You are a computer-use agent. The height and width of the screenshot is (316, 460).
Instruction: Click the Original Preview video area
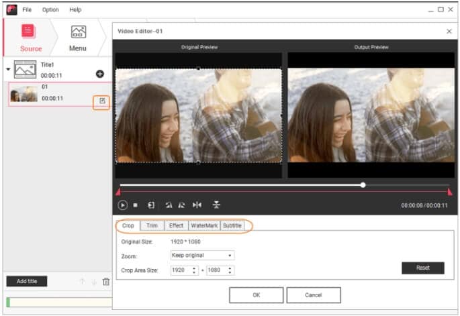point(199,115)
